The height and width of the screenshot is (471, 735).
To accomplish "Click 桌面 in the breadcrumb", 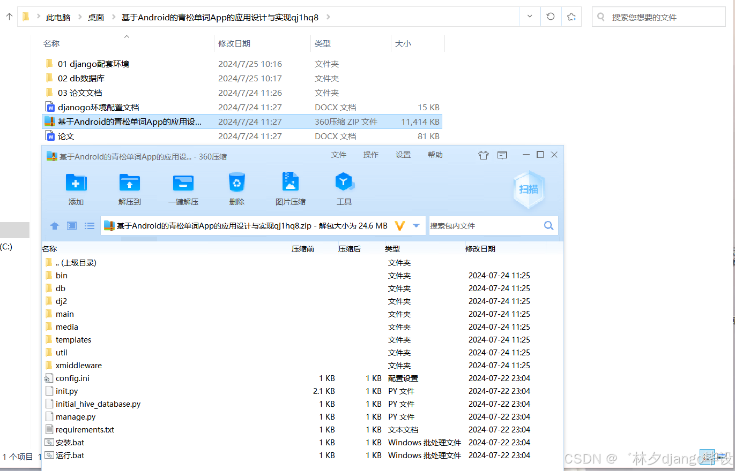I will tap(96, 17).
